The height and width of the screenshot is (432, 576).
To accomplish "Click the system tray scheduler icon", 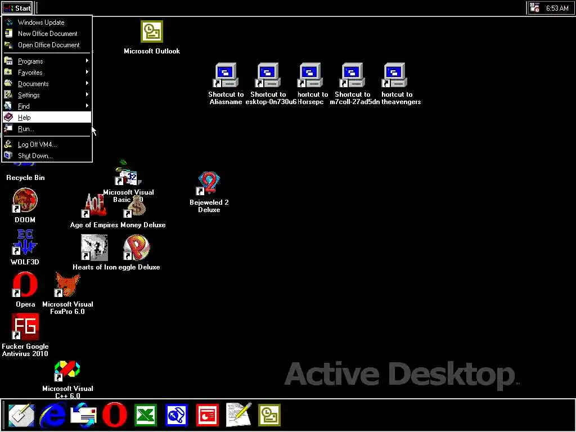I will tap(535, 8).
